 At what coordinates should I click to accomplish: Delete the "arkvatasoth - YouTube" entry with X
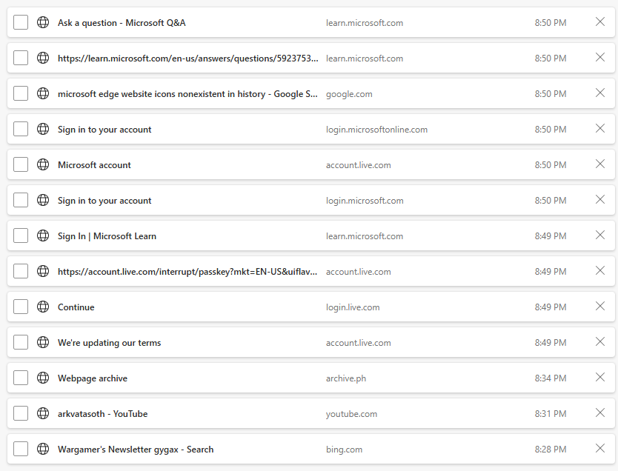tap(600, 412)
